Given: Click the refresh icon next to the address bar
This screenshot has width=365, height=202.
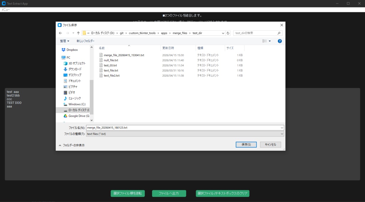Looking at the screenshot, I should pos(228,33).
